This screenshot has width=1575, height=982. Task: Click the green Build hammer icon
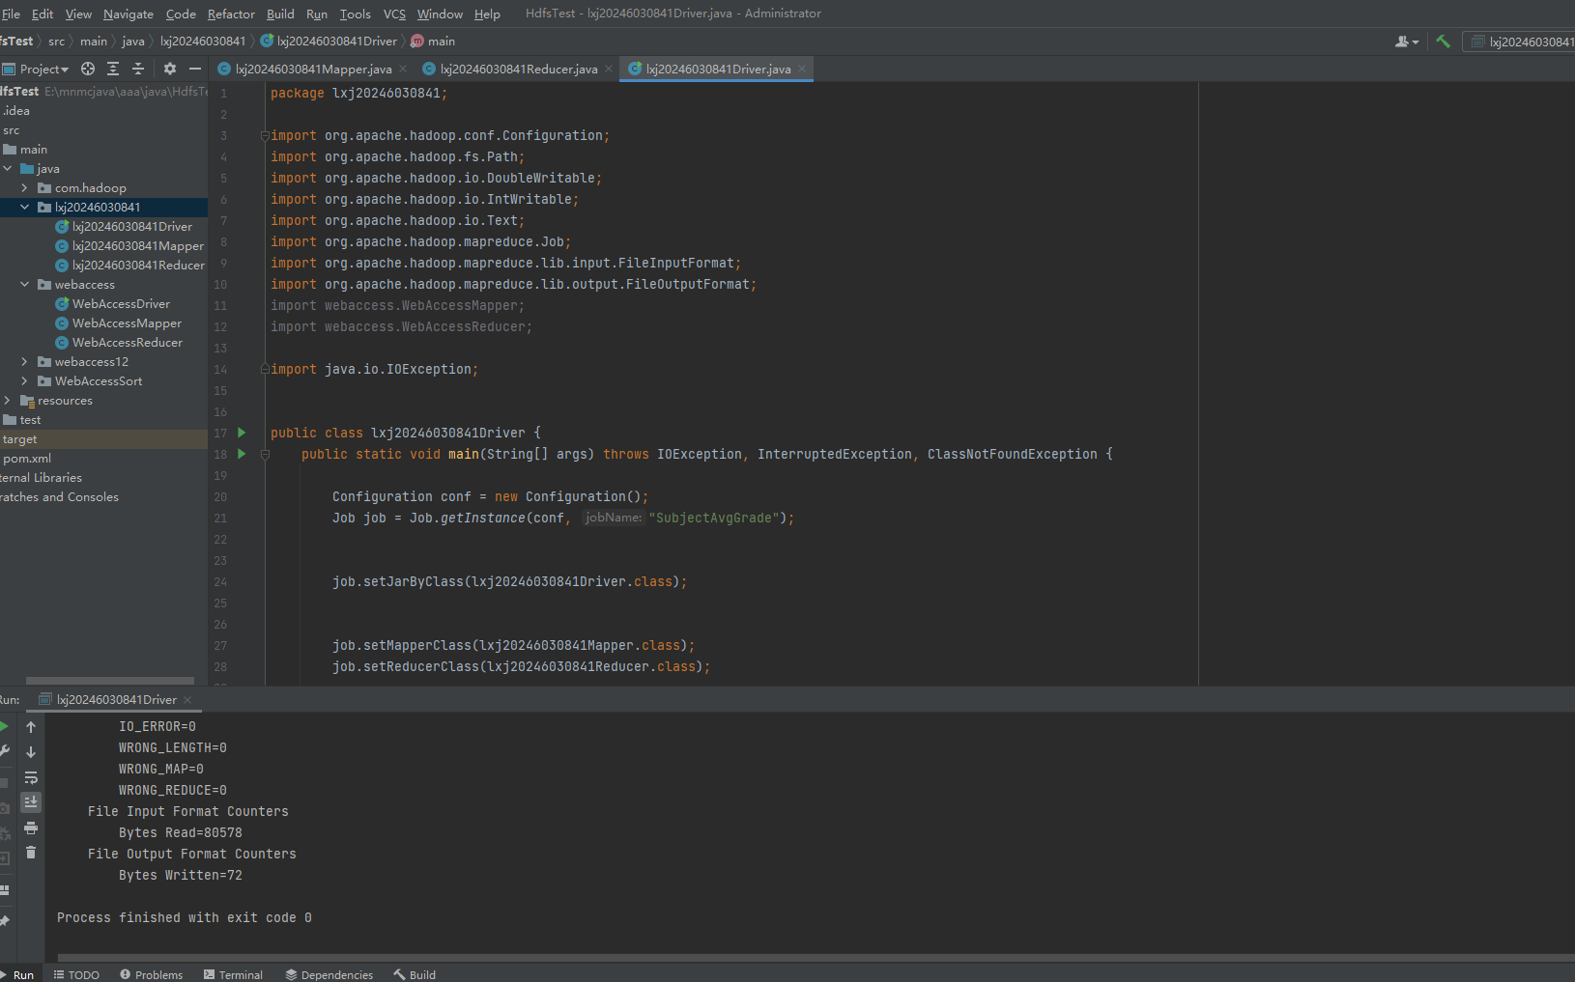coord(1443,42)
